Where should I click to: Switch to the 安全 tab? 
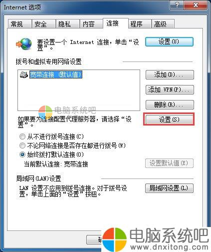(43, 24)
